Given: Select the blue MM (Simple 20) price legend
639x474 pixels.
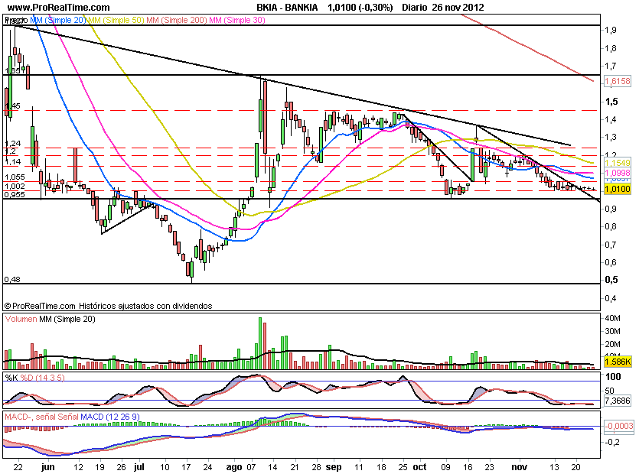Looking at the screenshot, I should (x=57, y=20).
